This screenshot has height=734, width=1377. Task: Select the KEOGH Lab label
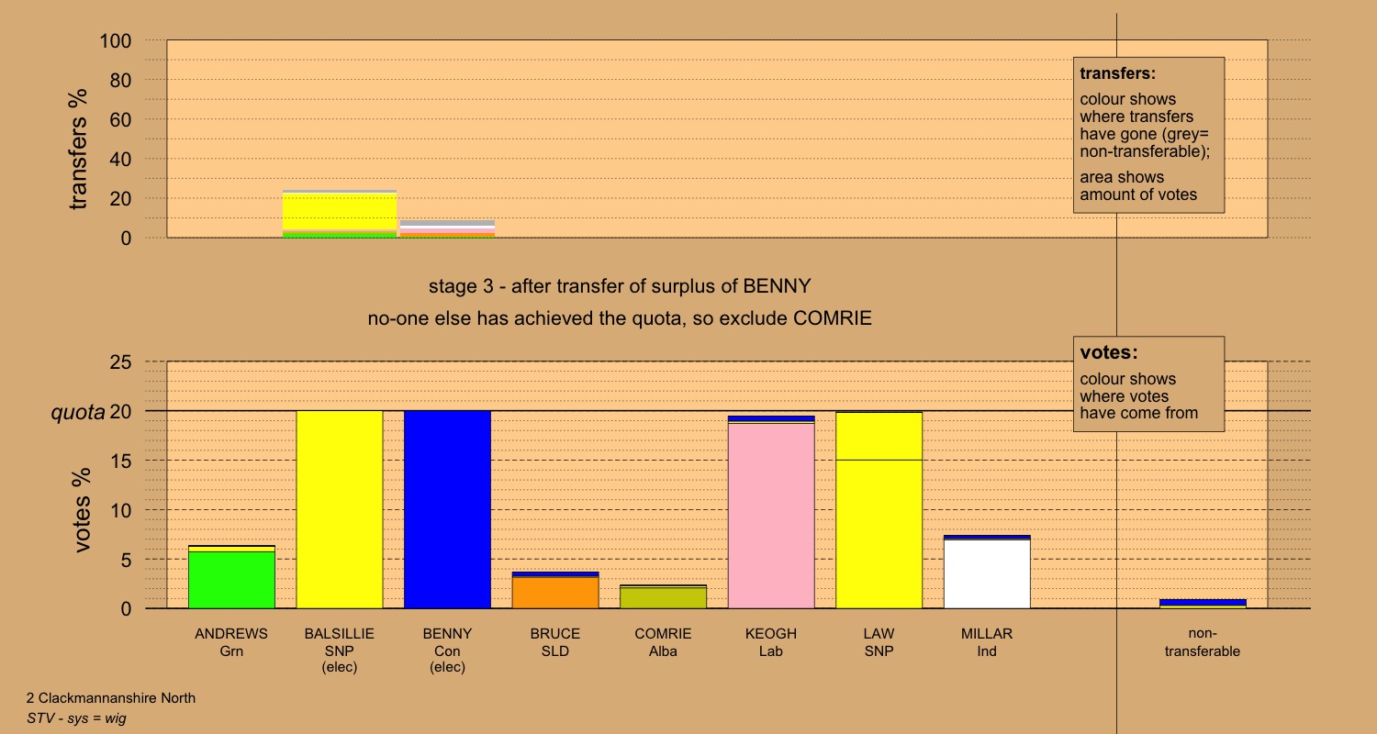coord(771,642)
